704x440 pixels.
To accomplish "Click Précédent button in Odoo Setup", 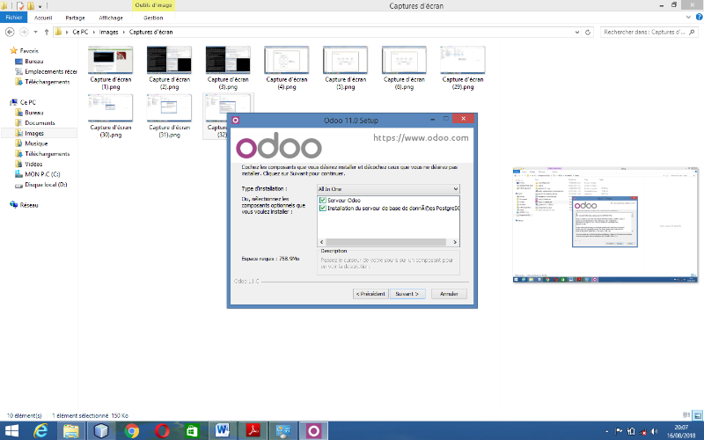I will [370, 294].
